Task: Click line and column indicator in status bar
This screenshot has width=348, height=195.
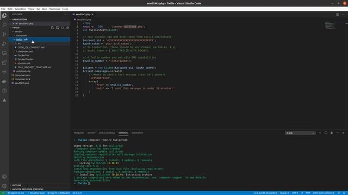Action: [265, 193]
